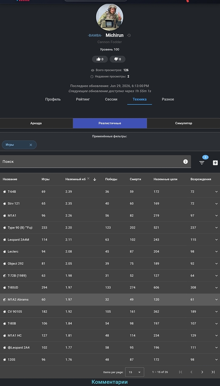Expand the T-72B (1989) row
Image resolution: width=220 pixels, height=386 pixels.
(x=217, y=276)
